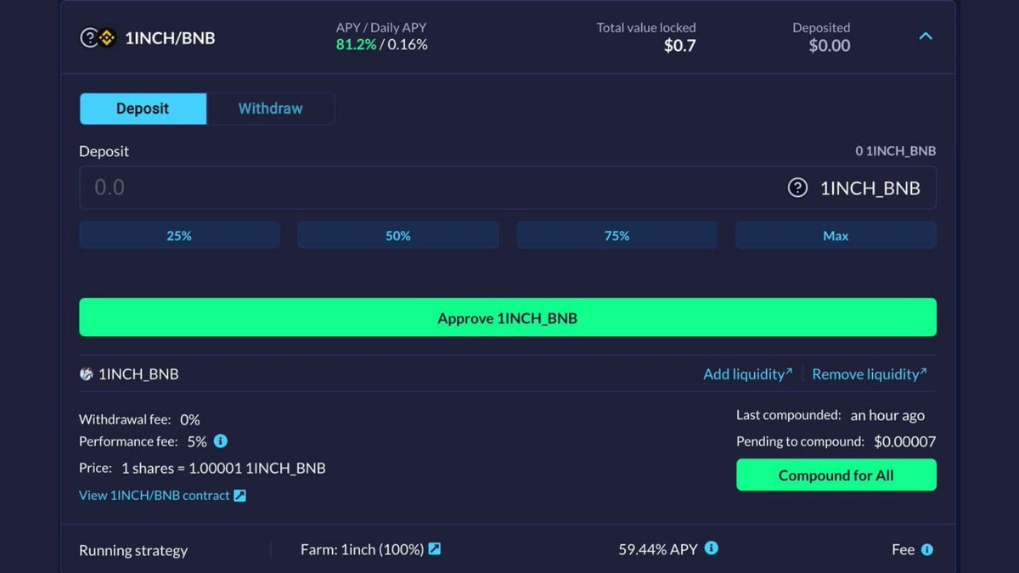Click the Running strategy label
1019x573 pixels.
[133, 550]
